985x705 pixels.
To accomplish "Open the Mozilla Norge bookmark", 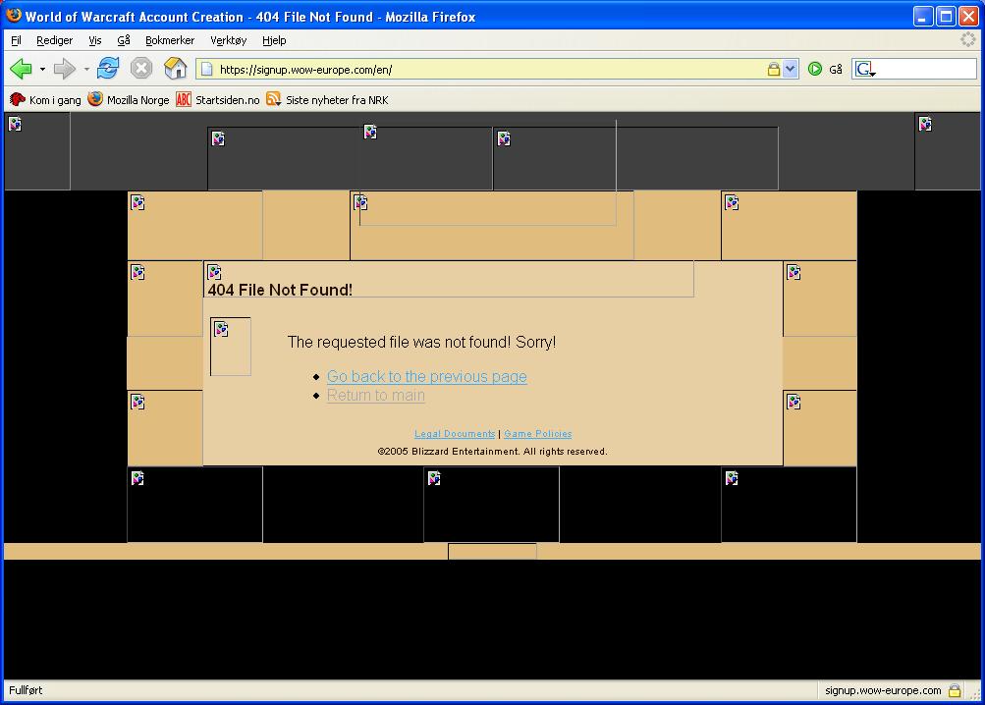I will point(129,100).
